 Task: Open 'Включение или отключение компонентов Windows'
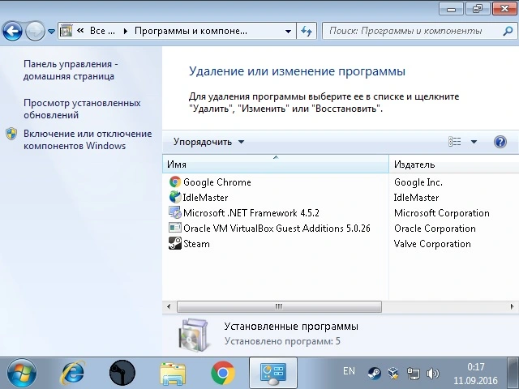click(88, 139)
